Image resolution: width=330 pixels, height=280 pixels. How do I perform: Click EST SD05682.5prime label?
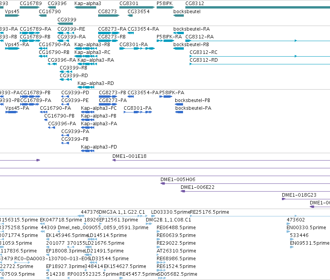point(178,274)
